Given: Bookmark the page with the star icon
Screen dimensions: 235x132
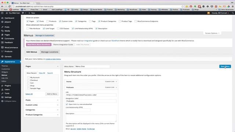Looking at the screenshot, I should [x=182, y=7].
